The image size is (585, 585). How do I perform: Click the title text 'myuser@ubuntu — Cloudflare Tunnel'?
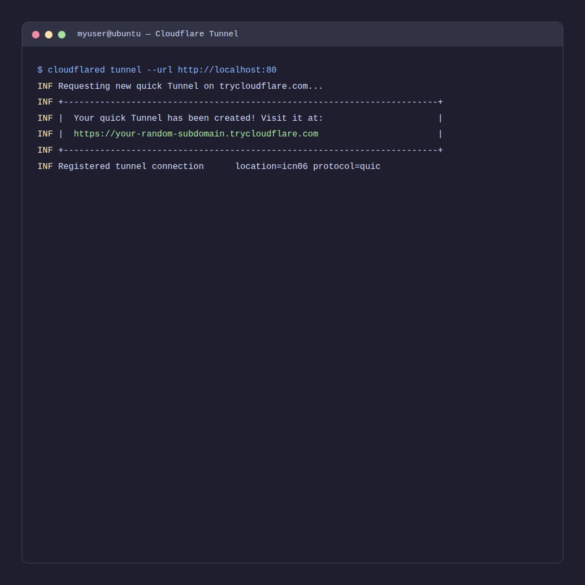coord(158,34)
